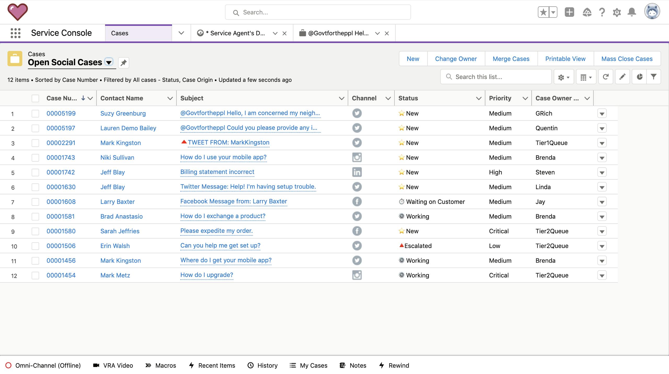Open contact link Larry Baxter
The height and width of the screenshot is (374, 669).
[117, 202]
